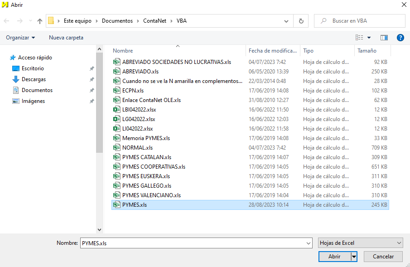Refresh the VBA folder view
The height and width of the screenshot is (267, 410).
[x=301, y=21]
